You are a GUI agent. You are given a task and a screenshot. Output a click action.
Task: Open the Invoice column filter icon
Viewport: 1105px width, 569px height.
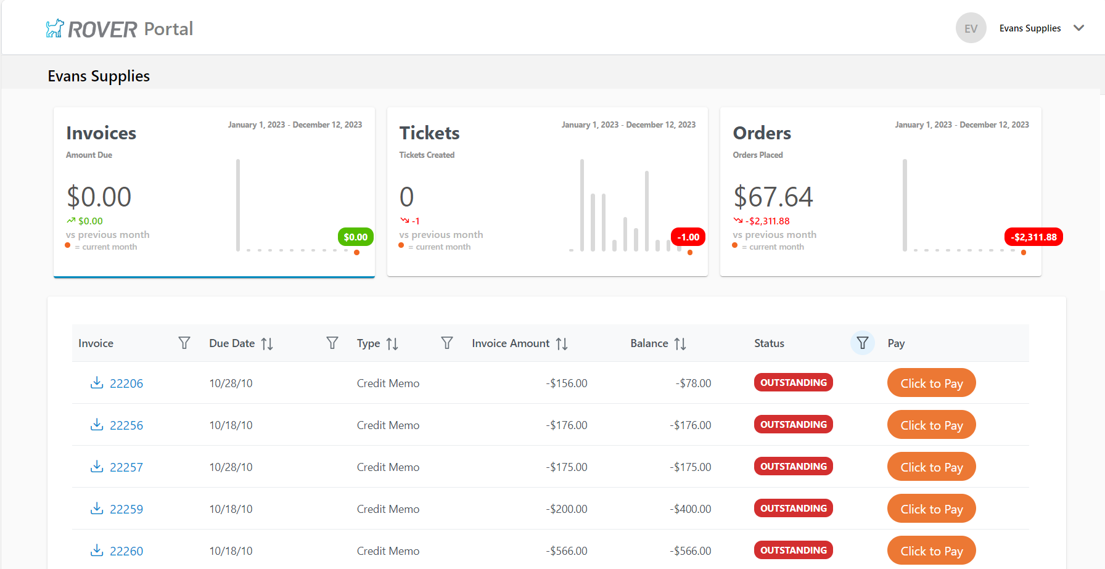point(184,343)
